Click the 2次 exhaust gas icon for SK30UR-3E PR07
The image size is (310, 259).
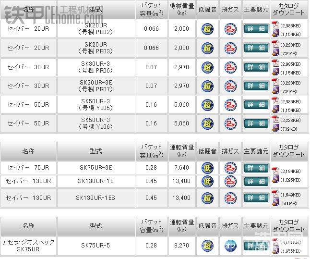(x=230, y=86)
